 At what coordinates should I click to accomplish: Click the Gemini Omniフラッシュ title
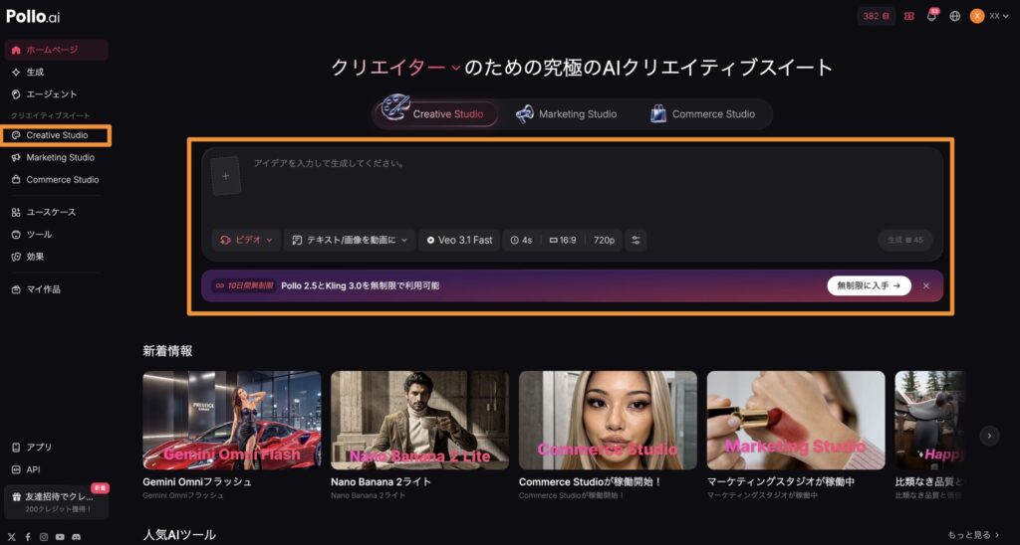tap(197, 482)
